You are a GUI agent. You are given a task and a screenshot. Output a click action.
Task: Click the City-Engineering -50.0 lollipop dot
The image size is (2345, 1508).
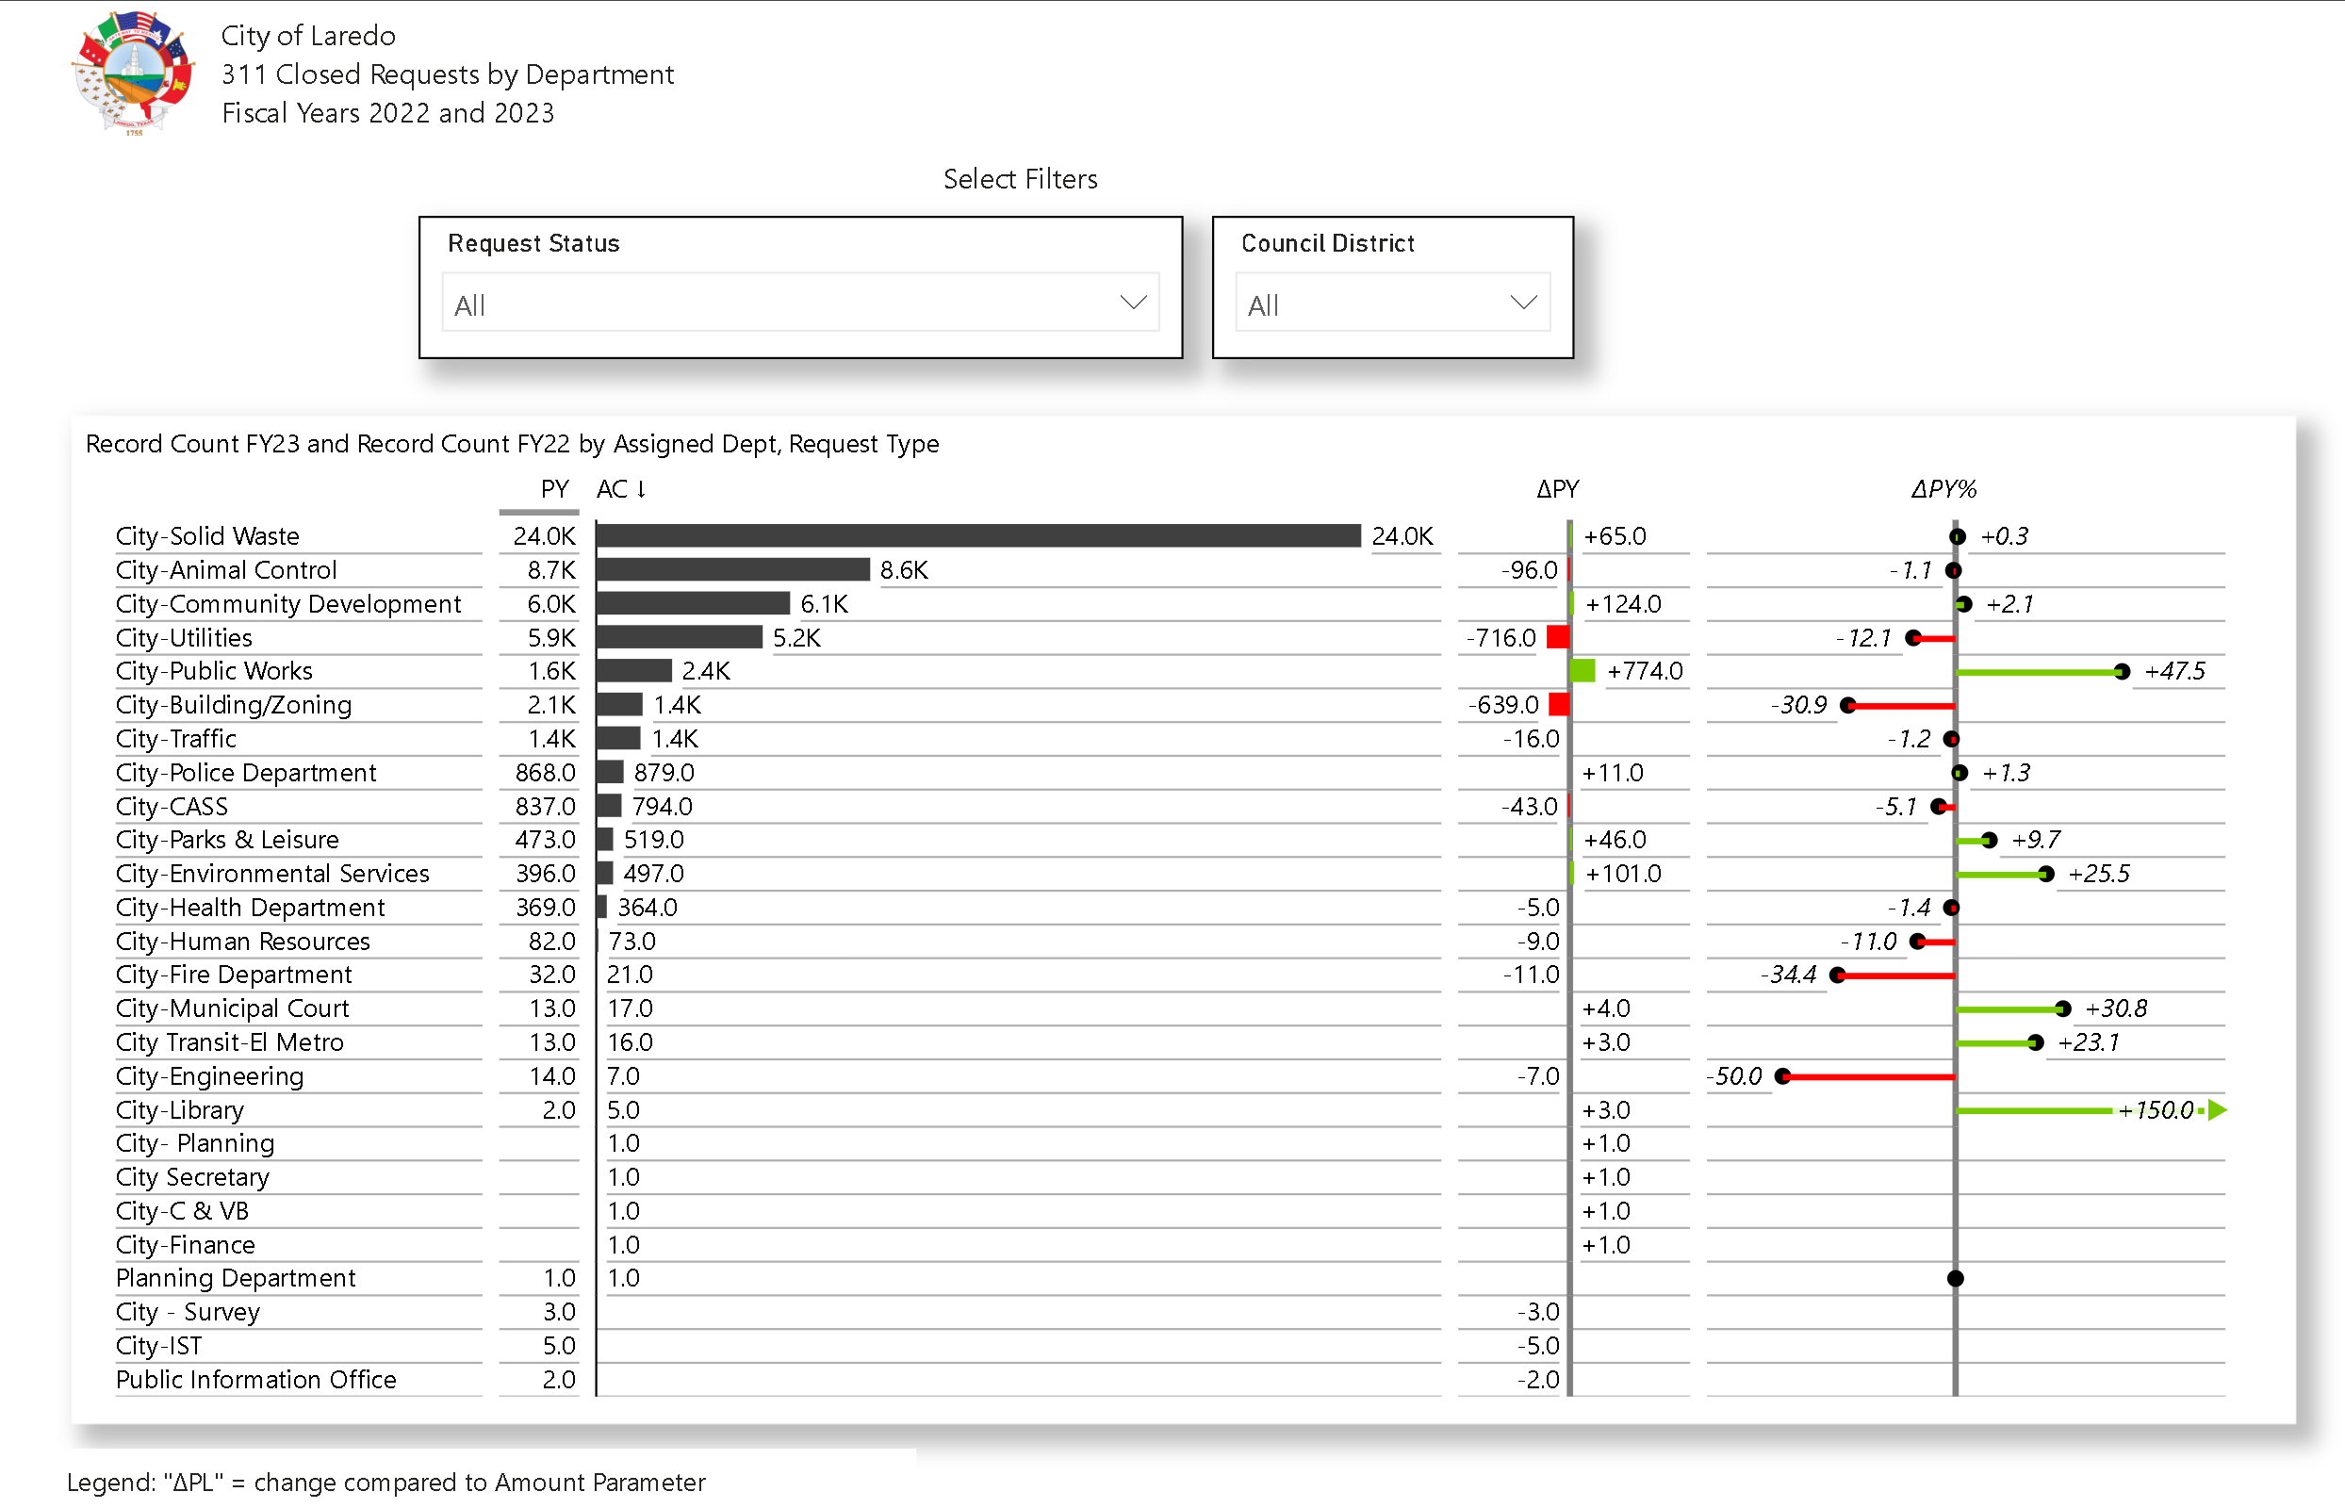pos(1783,1077)
